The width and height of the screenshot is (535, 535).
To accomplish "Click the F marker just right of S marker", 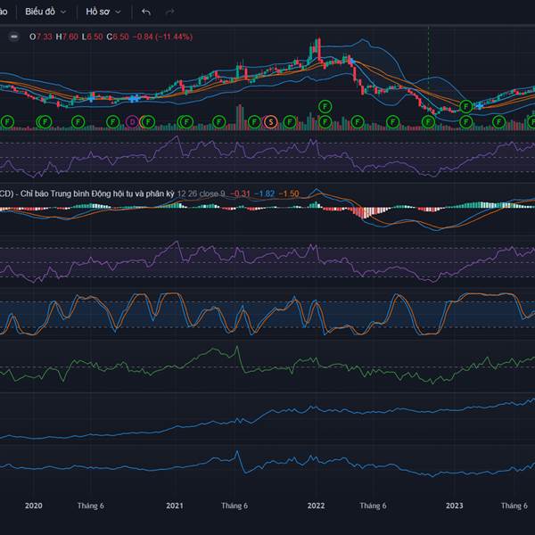I will point(291,120).
